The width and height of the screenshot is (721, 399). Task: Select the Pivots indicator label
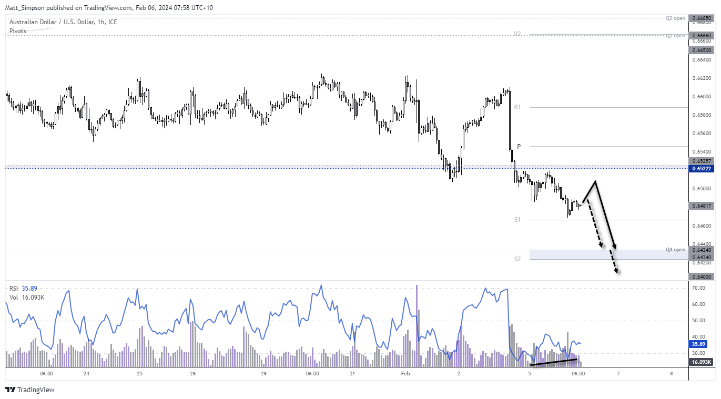coord(18,31)
